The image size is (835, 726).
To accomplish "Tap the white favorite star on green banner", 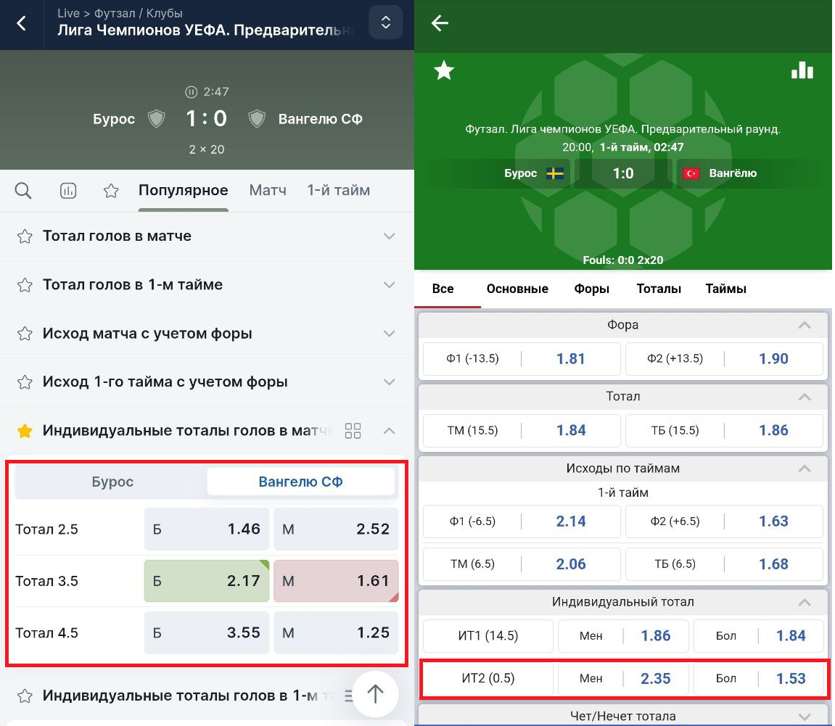I will click(443, 70).
